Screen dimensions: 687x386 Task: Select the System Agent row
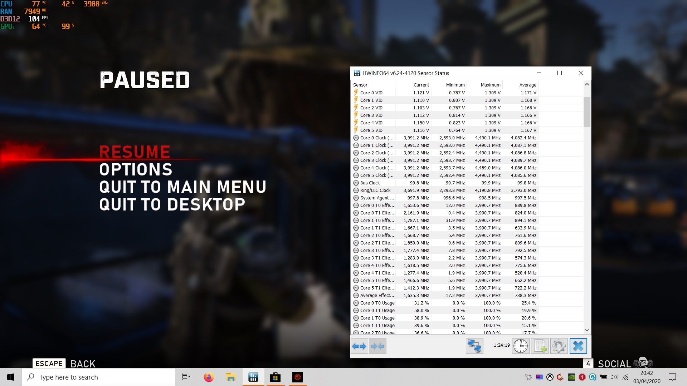(x=445, y=198)
